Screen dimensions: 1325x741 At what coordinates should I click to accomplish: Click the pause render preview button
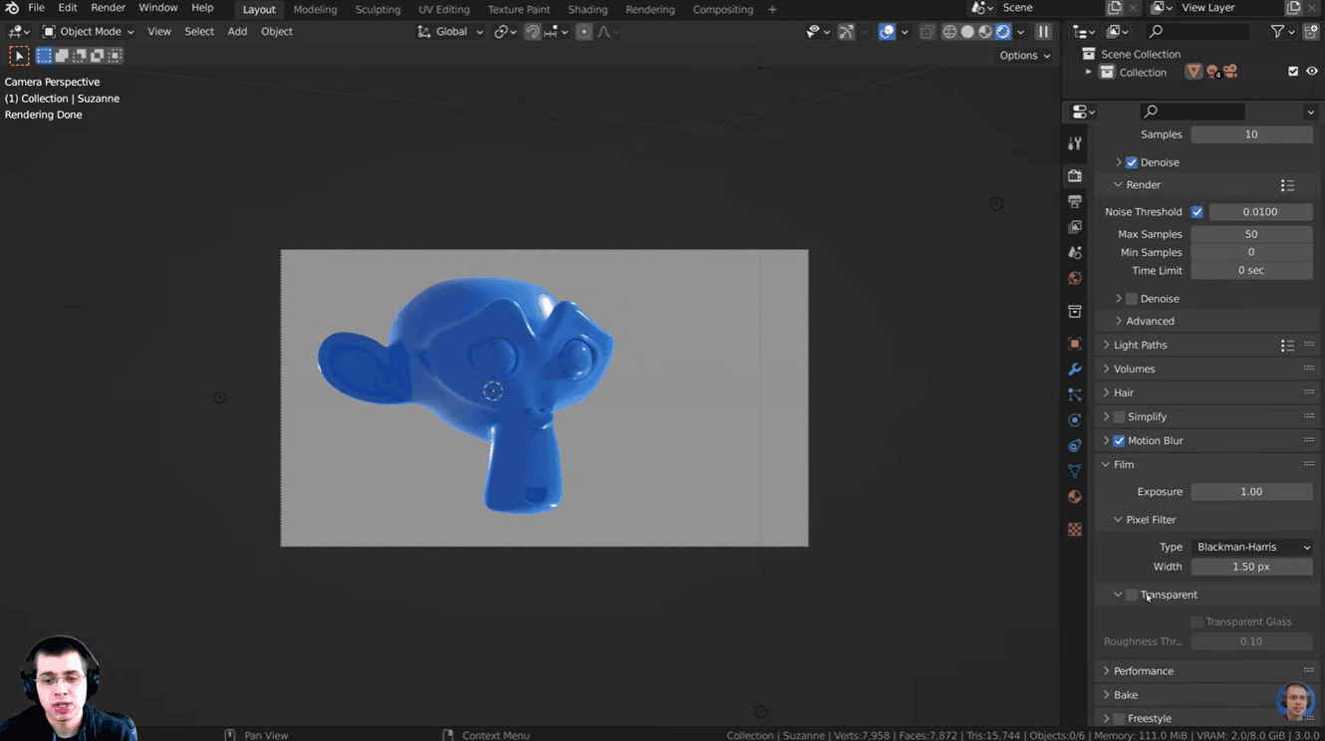click(x=1043, y=32)
